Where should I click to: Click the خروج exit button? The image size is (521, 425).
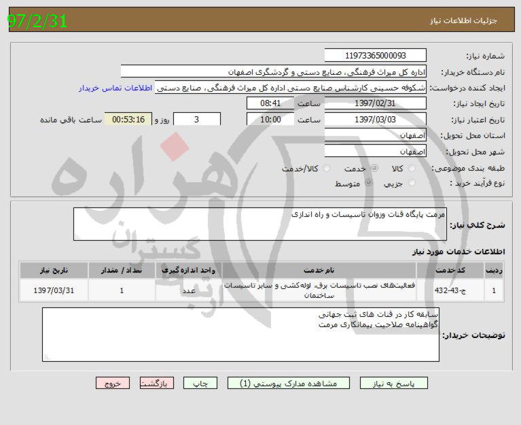(x=113, y=384)
